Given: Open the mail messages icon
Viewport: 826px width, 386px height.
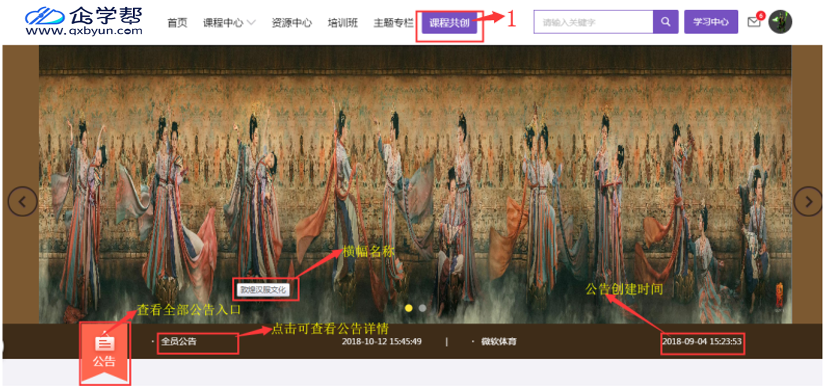Looking at the screenshot, I should 754,22.
